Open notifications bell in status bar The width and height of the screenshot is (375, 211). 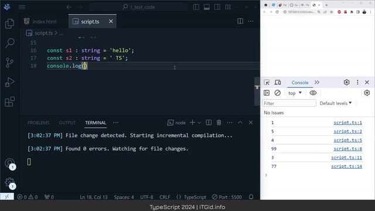coord(251,197)
